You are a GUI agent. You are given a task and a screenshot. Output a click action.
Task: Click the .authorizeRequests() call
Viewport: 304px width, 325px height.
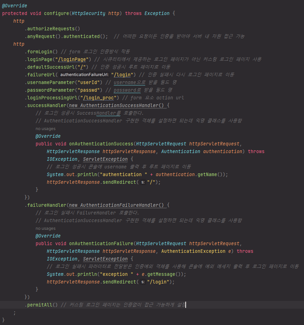(x=52, y=29)
